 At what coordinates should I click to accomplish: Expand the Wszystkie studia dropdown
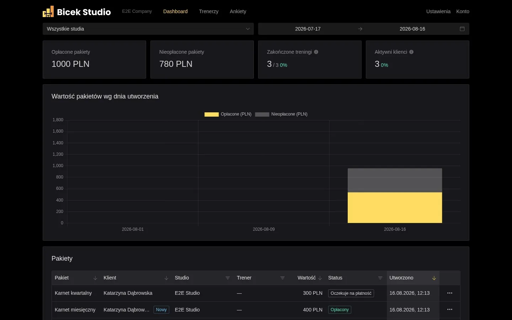click(148, 29)
